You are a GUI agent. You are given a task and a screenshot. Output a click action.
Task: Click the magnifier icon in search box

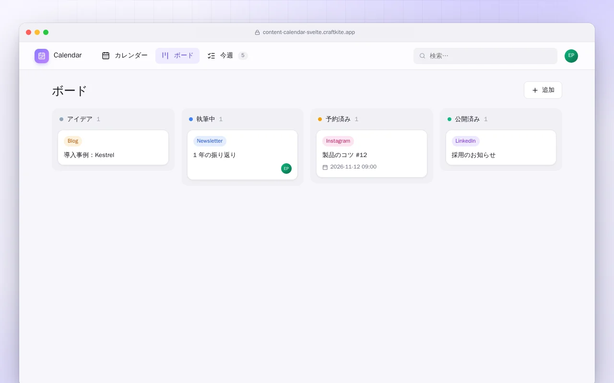pos(423,56)
